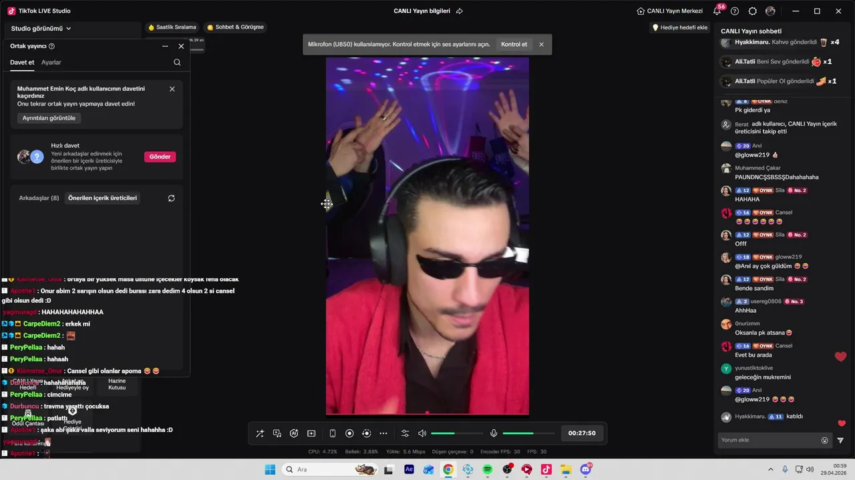Viewport: 855px width, 480px height.
Task: Switch to the Davet et tab
Action: coord(22,62)
